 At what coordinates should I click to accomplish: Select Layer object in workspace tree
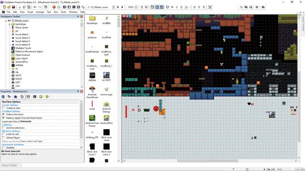(21, 58)
